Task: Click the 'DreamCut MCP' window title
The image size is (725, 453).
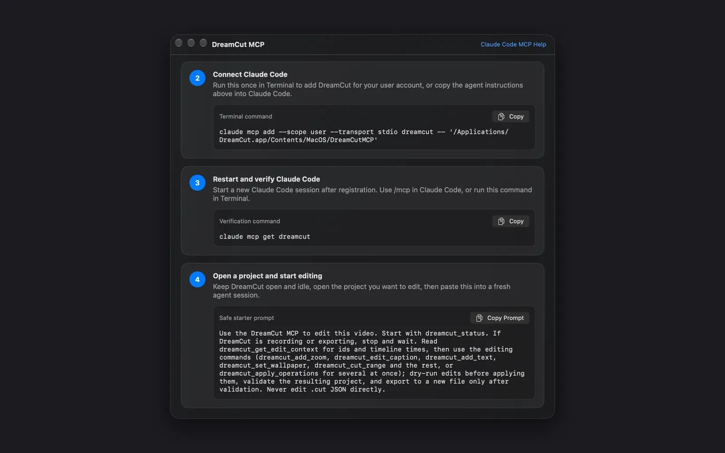Action: pos(238,44)
